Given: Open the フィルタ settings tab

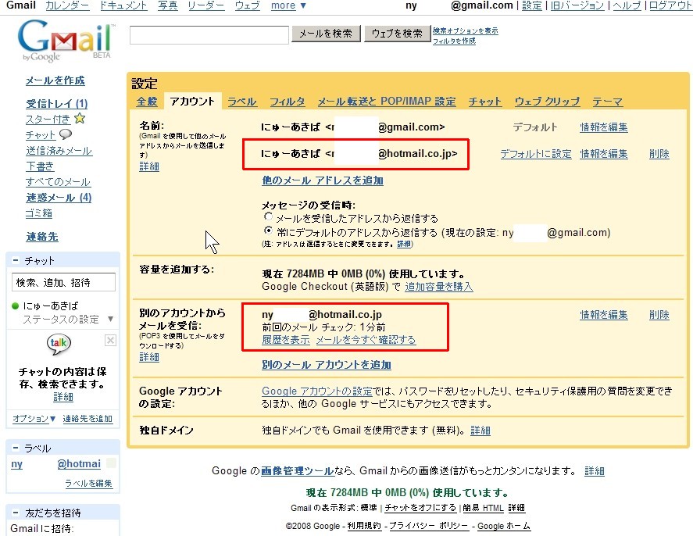Looking at the screenshot, I should tap(288, 102).
